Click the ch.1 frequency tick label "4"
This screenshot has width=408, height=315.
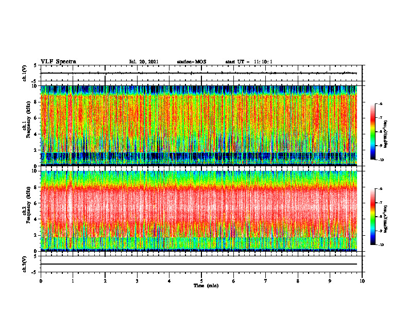36,134
